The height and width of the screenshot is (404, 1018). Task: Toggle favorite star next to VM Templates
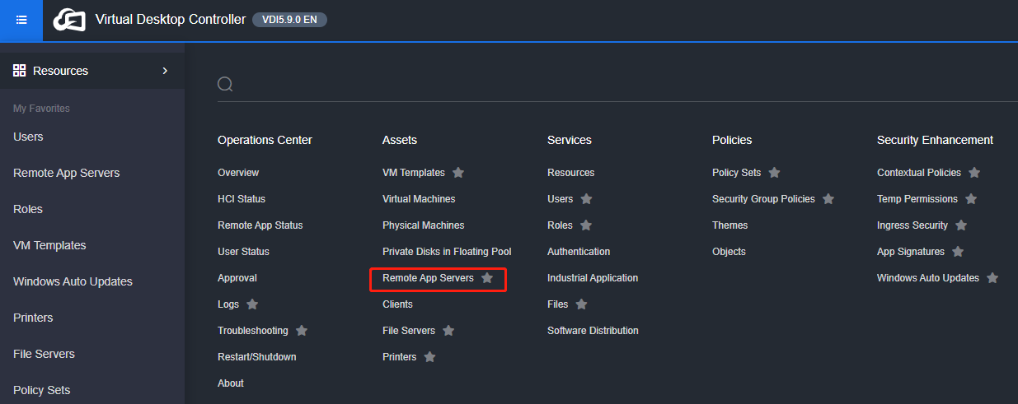coord(458,173)
